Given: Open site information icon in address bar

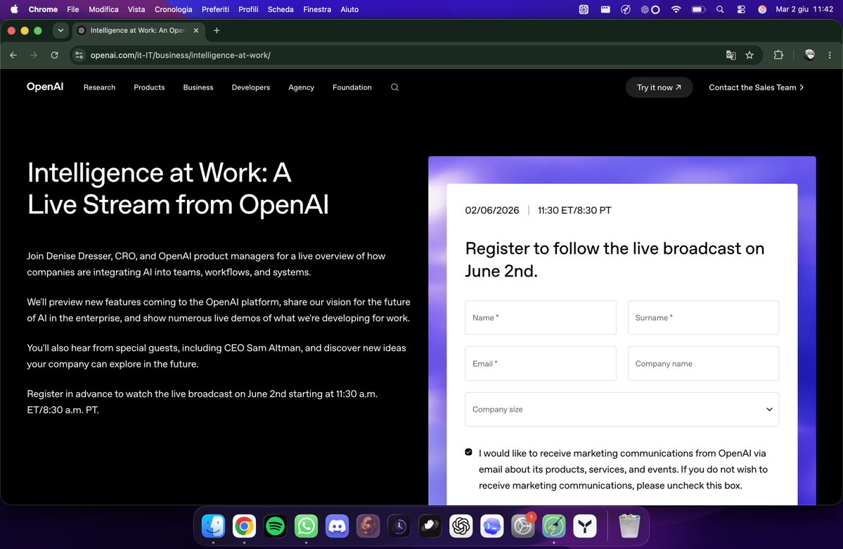Looking at the screenshot, I should coord(79,55).
